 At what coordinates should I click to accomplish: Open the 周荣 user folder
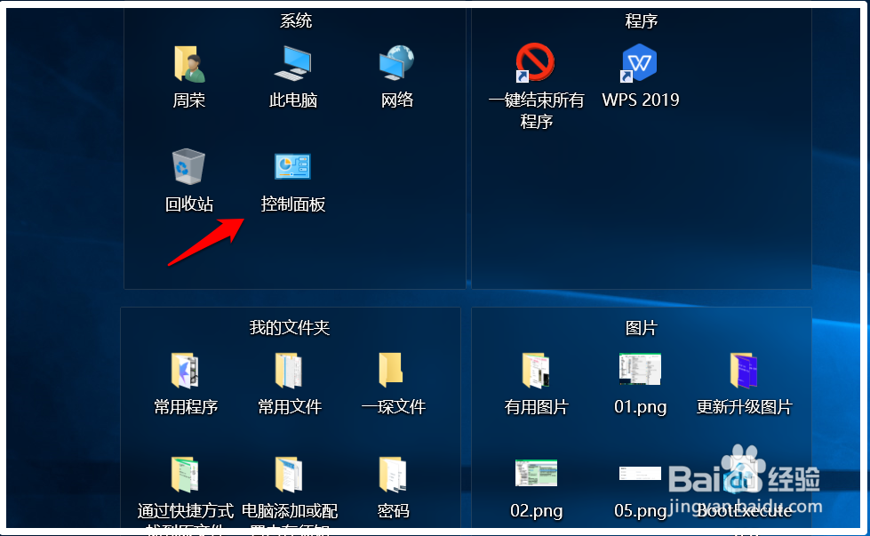click(x=188, y=64)
